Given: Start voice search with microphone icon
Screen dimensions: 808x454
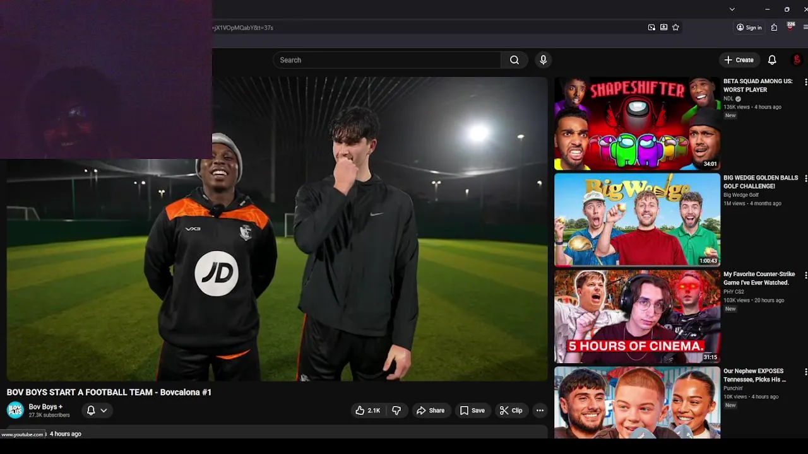Looking at the screenshot, I should [x=543, y=60].
